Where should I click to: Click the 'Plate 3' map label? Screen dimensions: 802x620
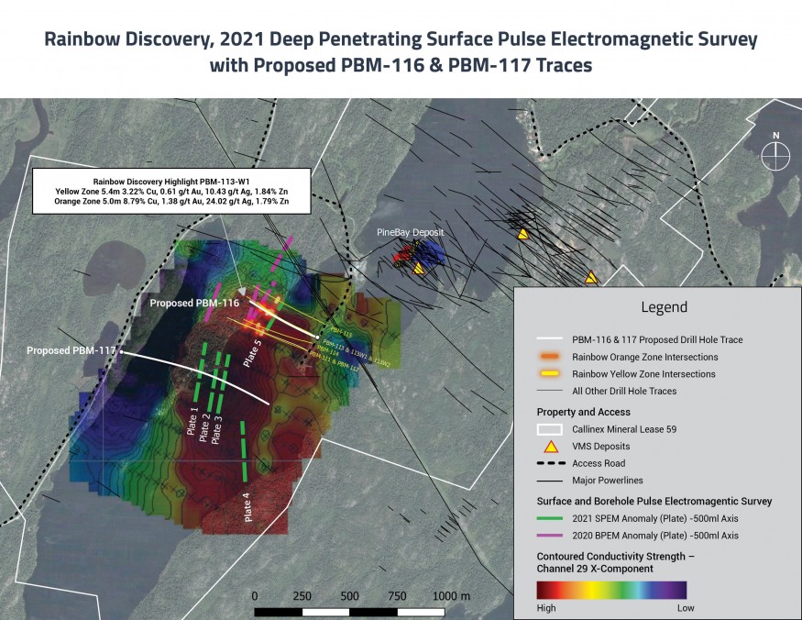(217, 429)
